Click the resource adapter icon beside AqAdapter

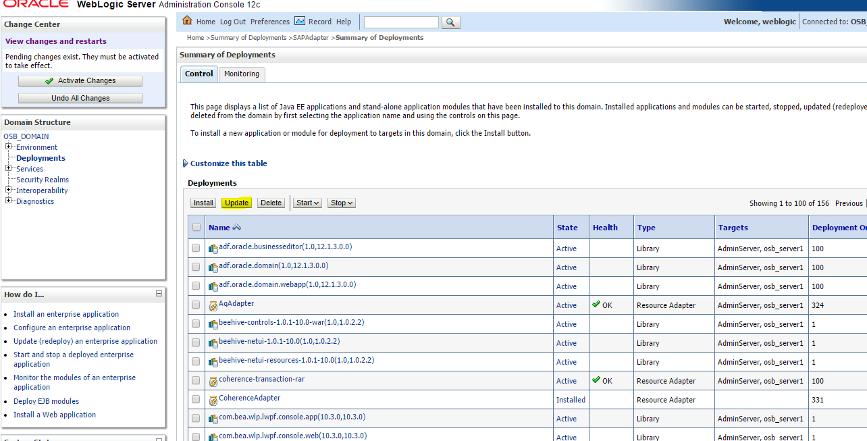pos(213,305)
